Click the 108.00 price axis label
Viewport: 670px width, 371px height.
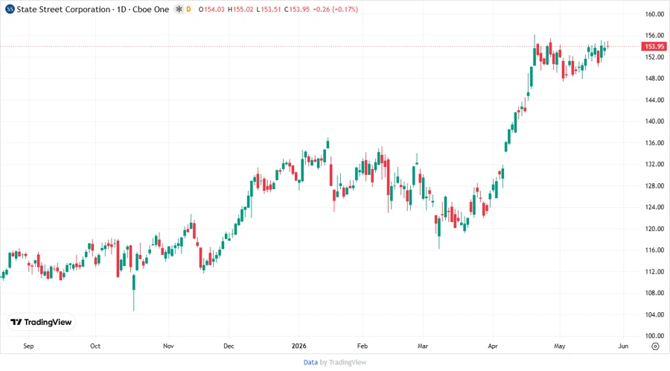(654, 294)
